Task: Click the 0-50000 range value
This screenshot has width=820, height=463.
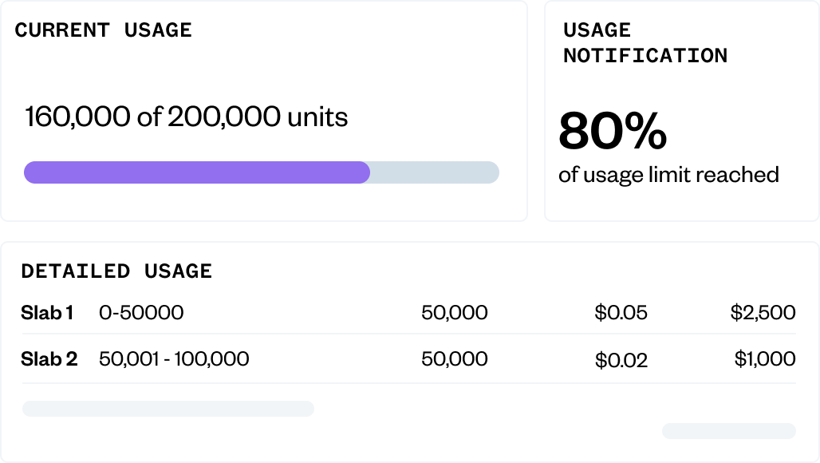Action: point(141,313)
